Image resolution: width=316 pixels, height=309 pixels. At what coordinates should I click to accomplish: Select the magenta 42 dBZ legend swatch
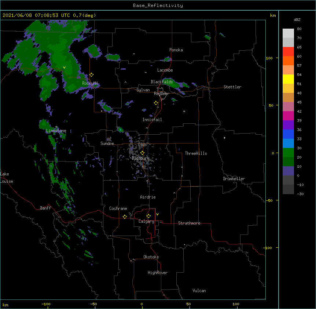(x=288, y=116)
